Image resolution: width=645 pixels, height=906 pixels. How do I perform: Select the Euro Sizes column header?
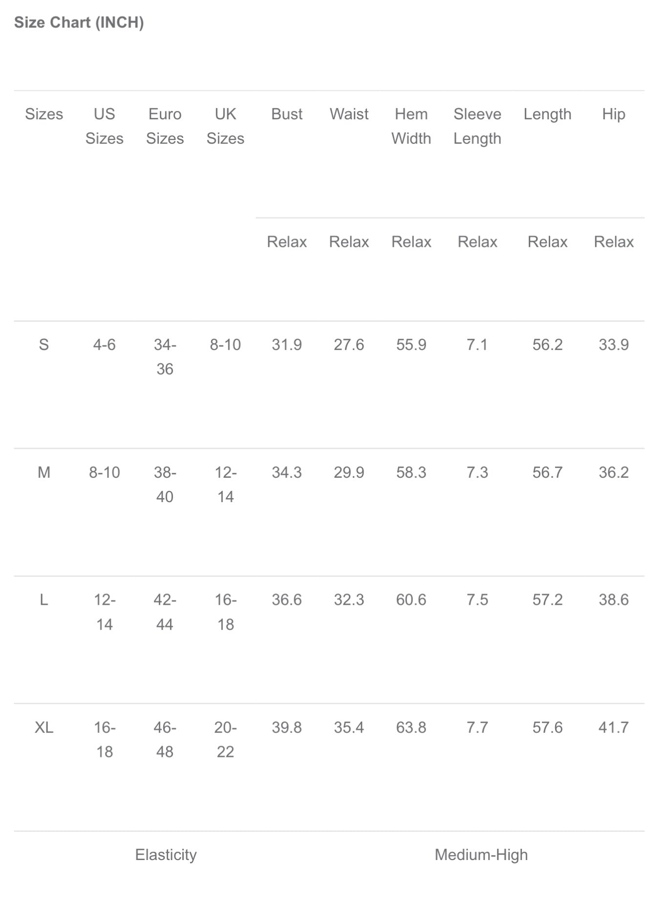(165, 126)
